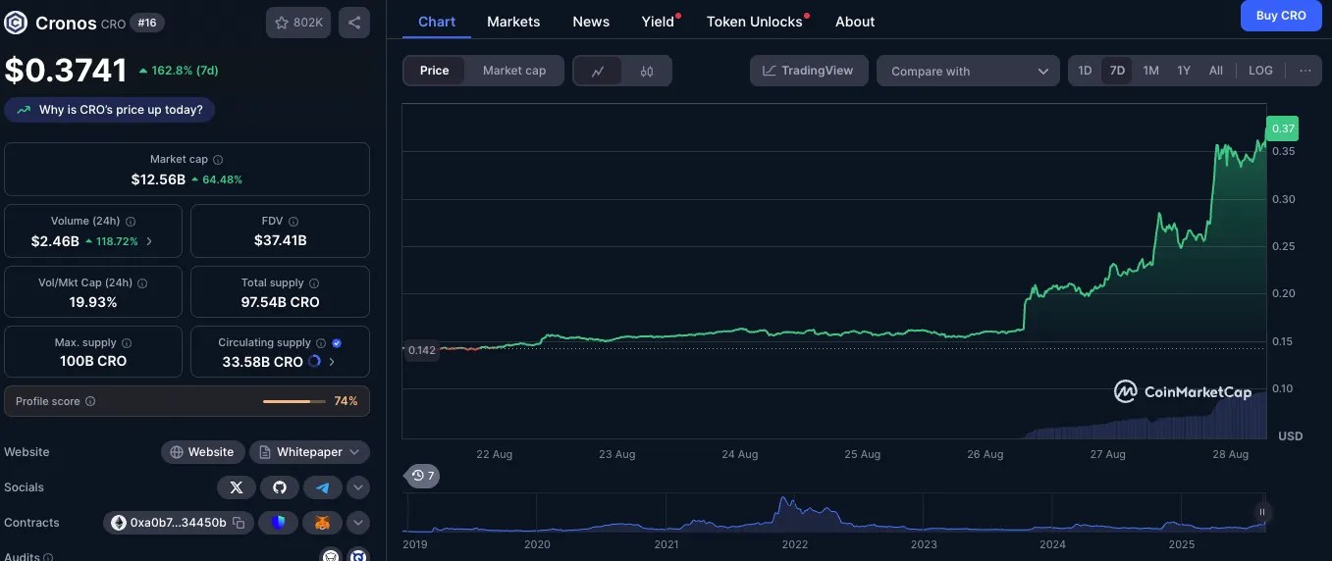The width and height of the screenshot is (1332, 561).
Task: Switch to candlestick chart view
Action: (x=647, y=71)
